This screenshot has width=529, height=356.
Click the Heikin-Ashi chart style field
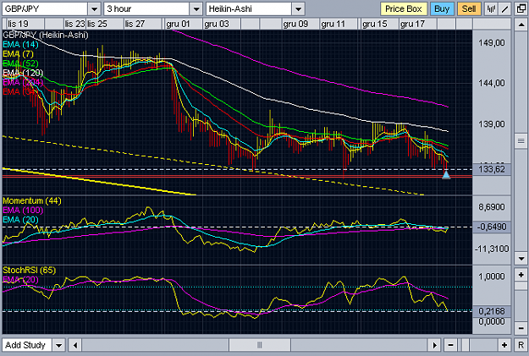point(249,9)
